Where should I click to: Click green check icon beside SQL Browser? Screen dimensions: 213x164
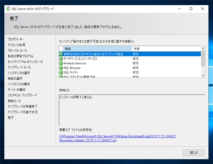coord(61,68)
